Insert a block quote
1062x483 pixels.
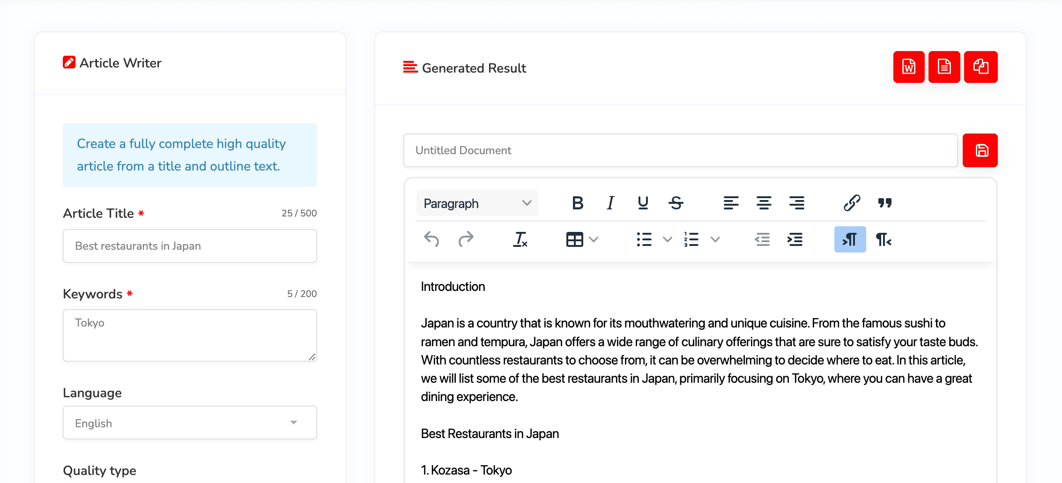pyautogui.click(x=884, y=203)
